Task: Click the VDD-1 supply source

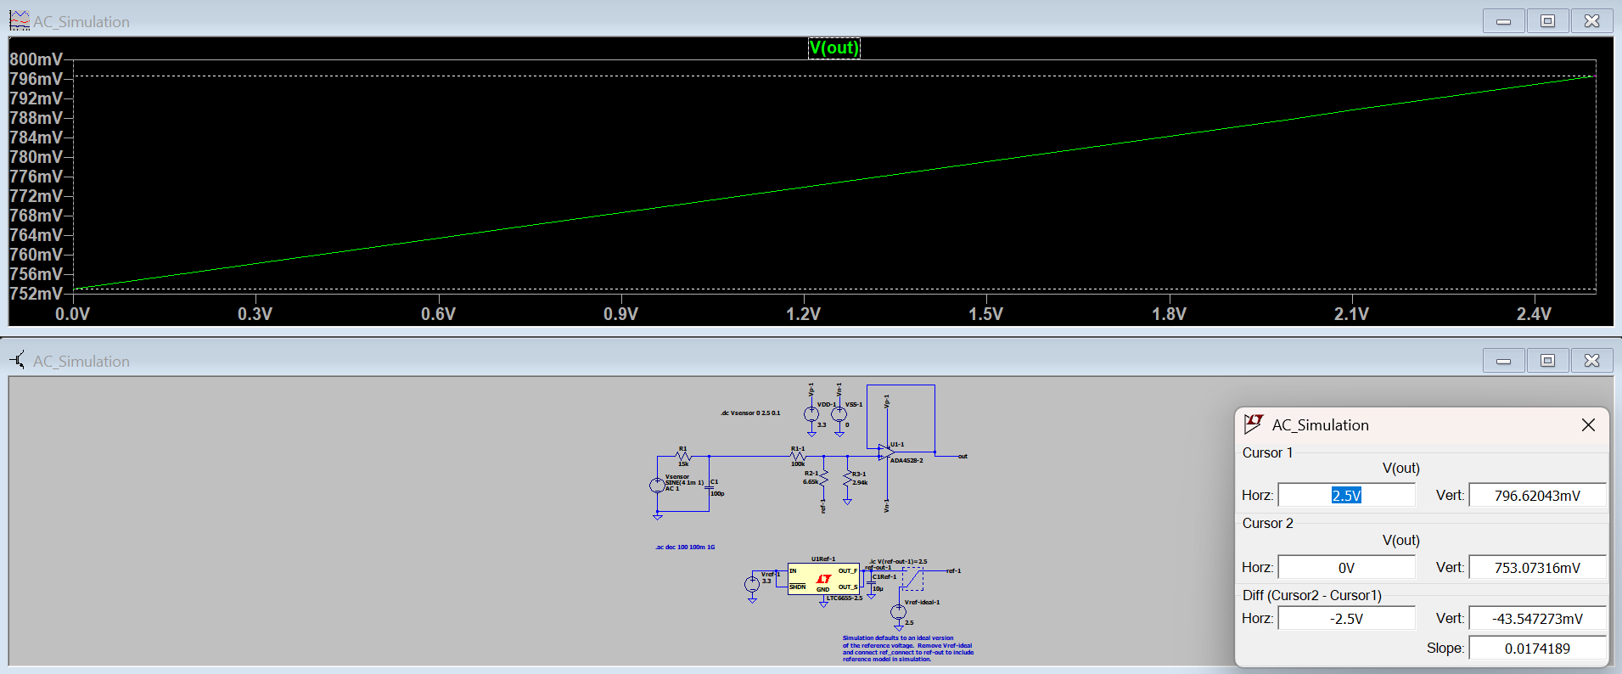Action: (811, 414)
